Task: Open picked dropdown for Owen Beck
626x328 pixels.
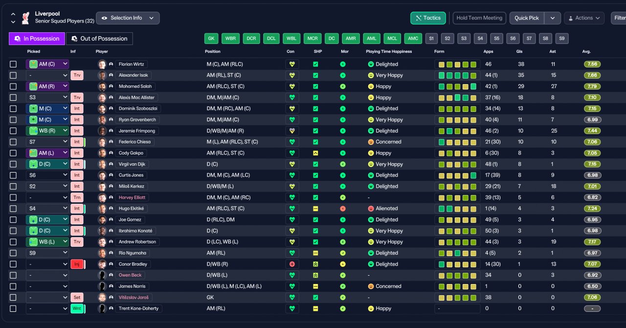Action: pyautogui.click(x=47, y=275)
